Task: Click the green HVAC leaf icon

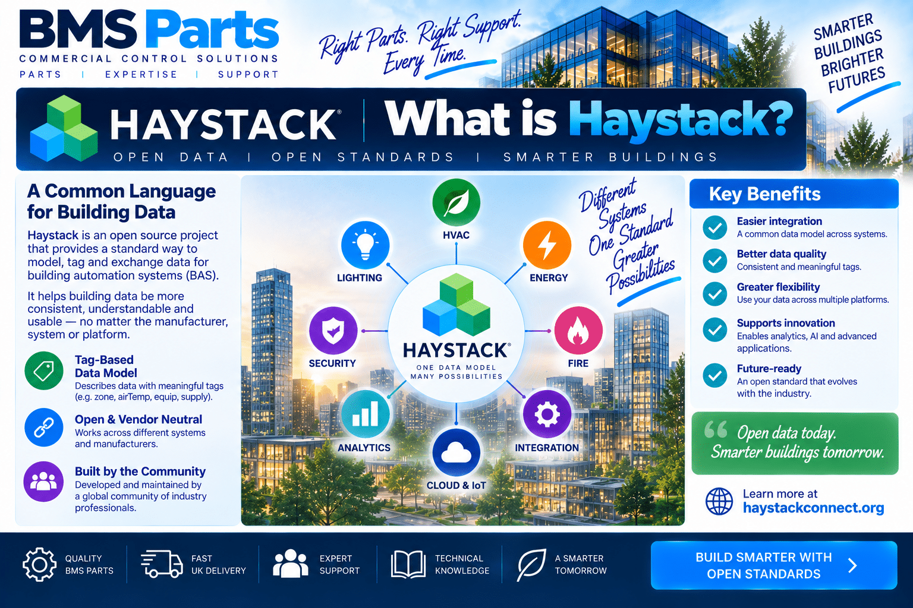Action: (456, 202)
